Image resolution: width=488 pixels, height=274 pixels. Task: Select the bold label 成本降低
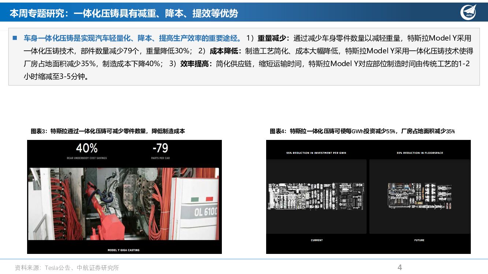tap(226, 51)
